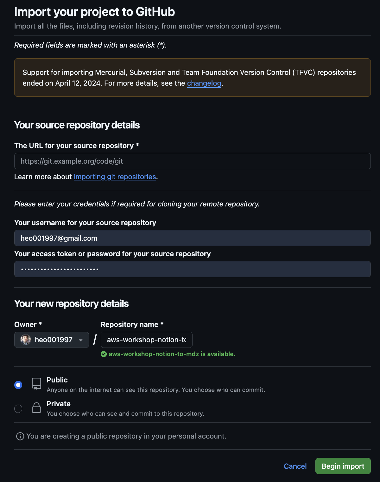Click the Cancel link
This screenshot has width=380, height=482.
tap(295, 466)
